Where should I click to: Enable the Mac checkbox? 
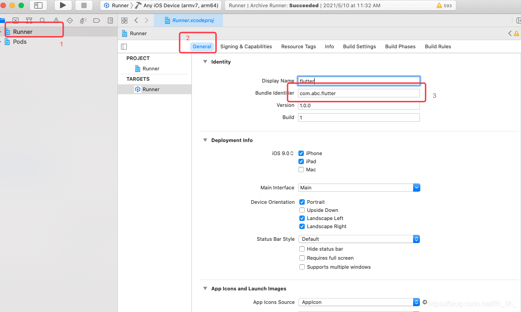pos(301,170)
